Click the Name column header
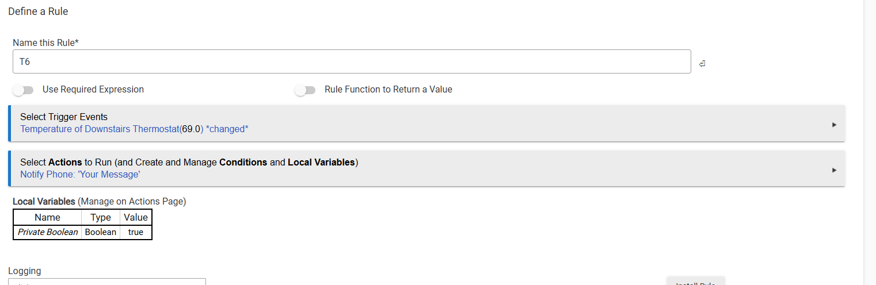This screenshot has width=876, height=285. [x=47, y=217]
